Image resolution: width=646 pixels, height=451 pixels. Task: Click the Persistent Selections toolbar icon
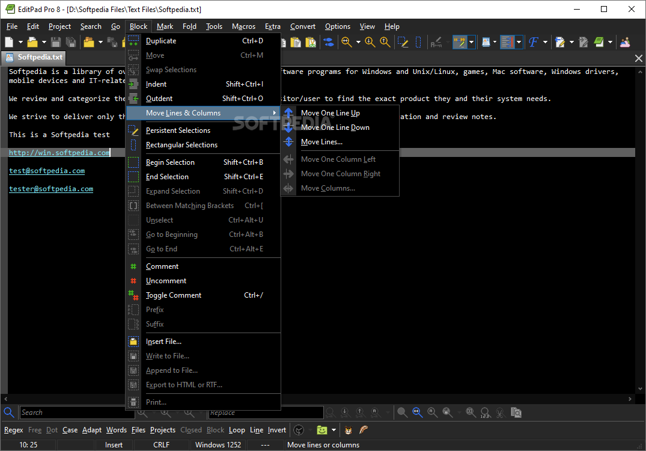[403, 42]
